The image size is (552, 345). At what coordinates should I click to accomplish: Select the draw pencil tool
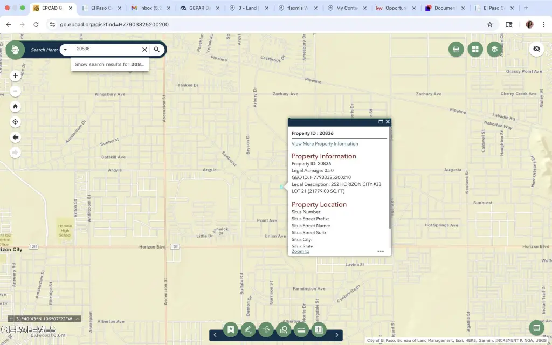tap(248, 329)
